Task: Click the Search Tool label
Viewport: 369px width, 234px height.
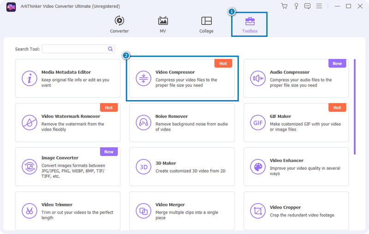Action: [27, 49]
